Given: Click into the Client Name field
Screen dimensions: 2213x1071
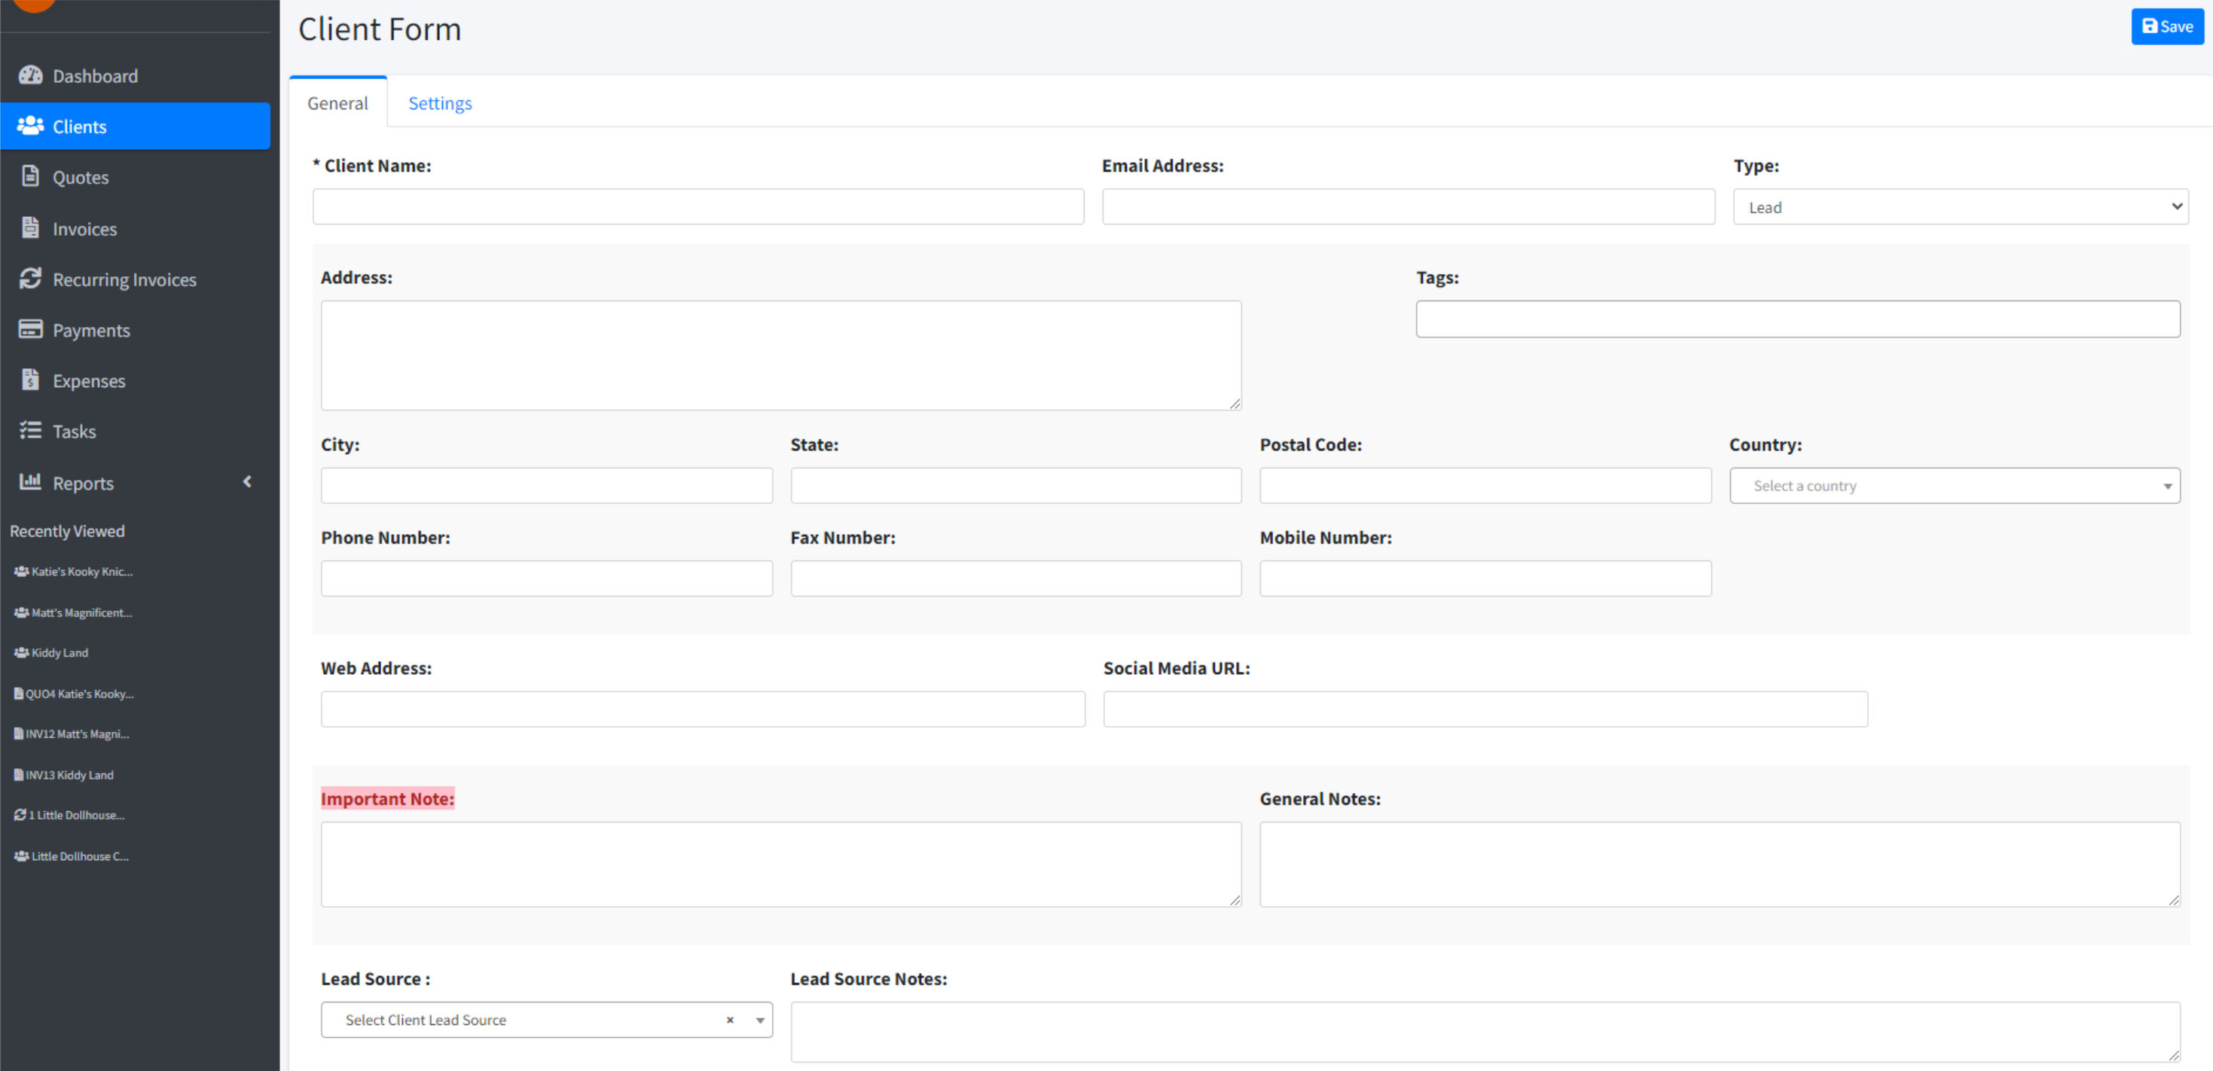Looking at the screenshot, I should pyautogui.click(x=697, y=207).
